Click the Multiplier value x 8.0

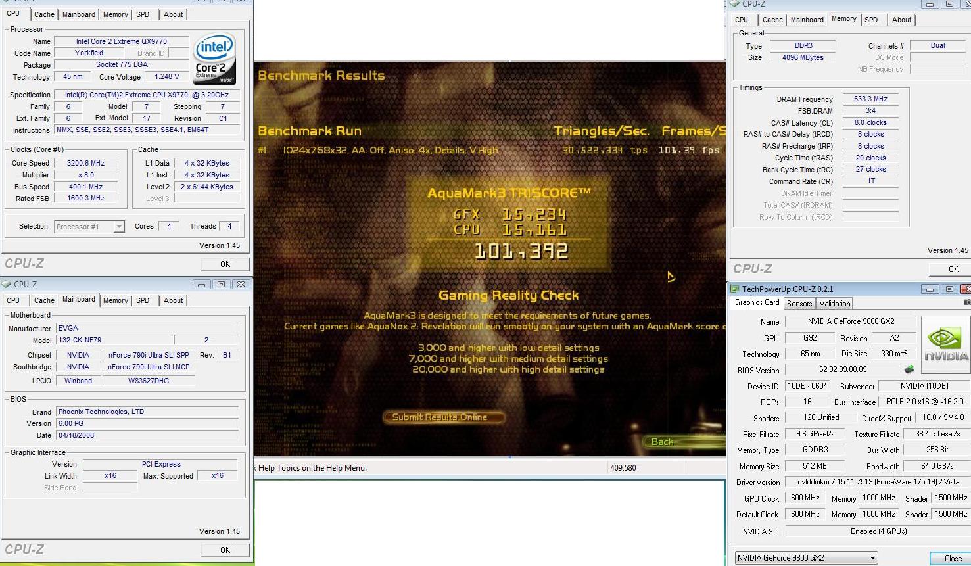pyautogui.click(x=86, y=176)
